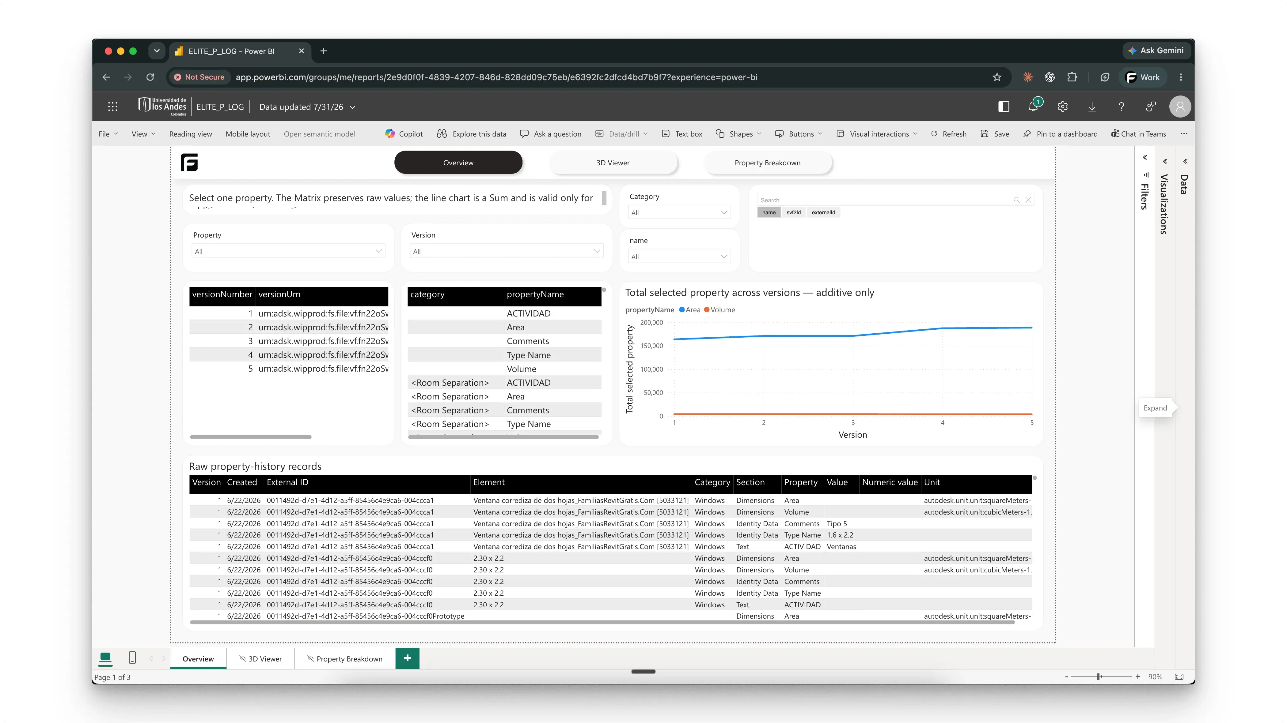Open Copilot in the toolbar
The height and width of the screenshot is (723, 1287).
pyautogui.click(x=404, y=134)
